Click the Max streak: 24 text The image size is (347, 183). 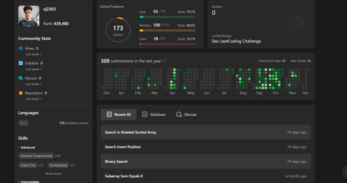click(301, 61)
